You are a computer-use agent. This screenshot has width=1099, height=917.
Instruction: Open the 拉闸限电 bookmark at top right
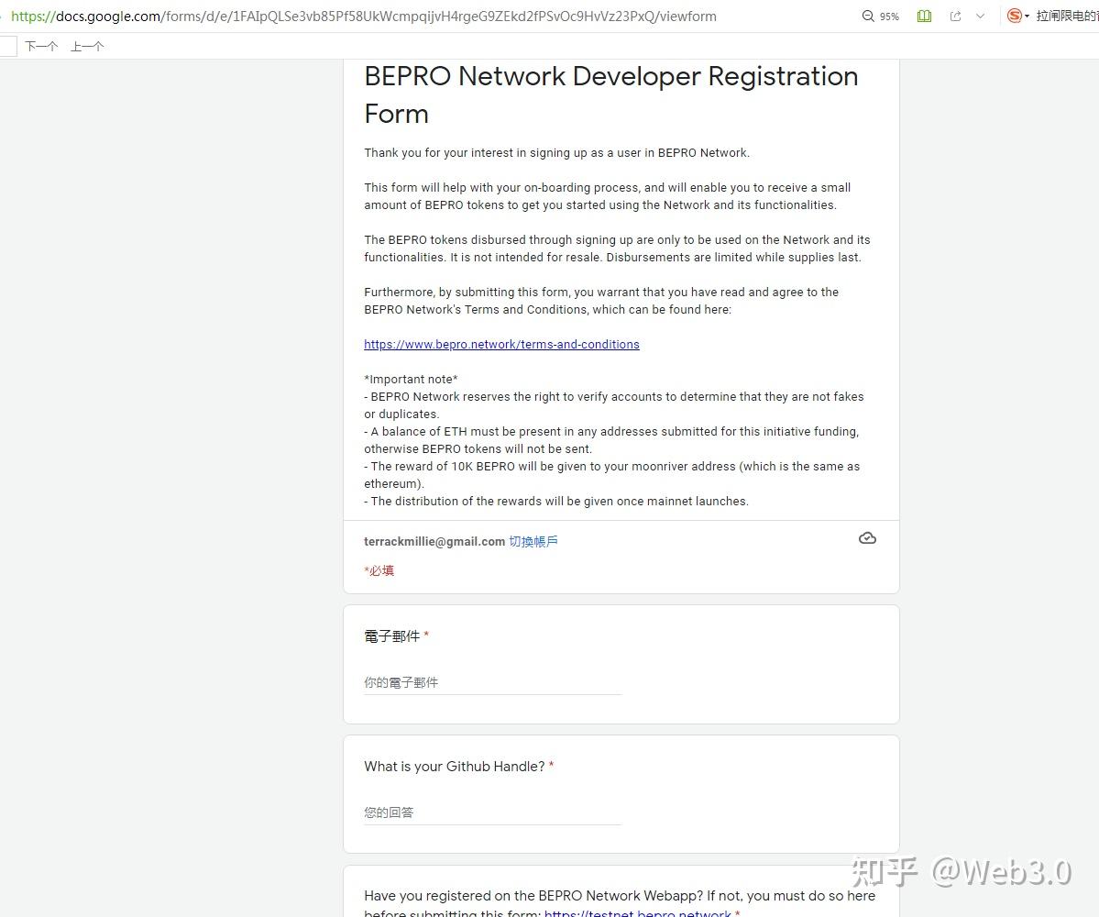1063,16
